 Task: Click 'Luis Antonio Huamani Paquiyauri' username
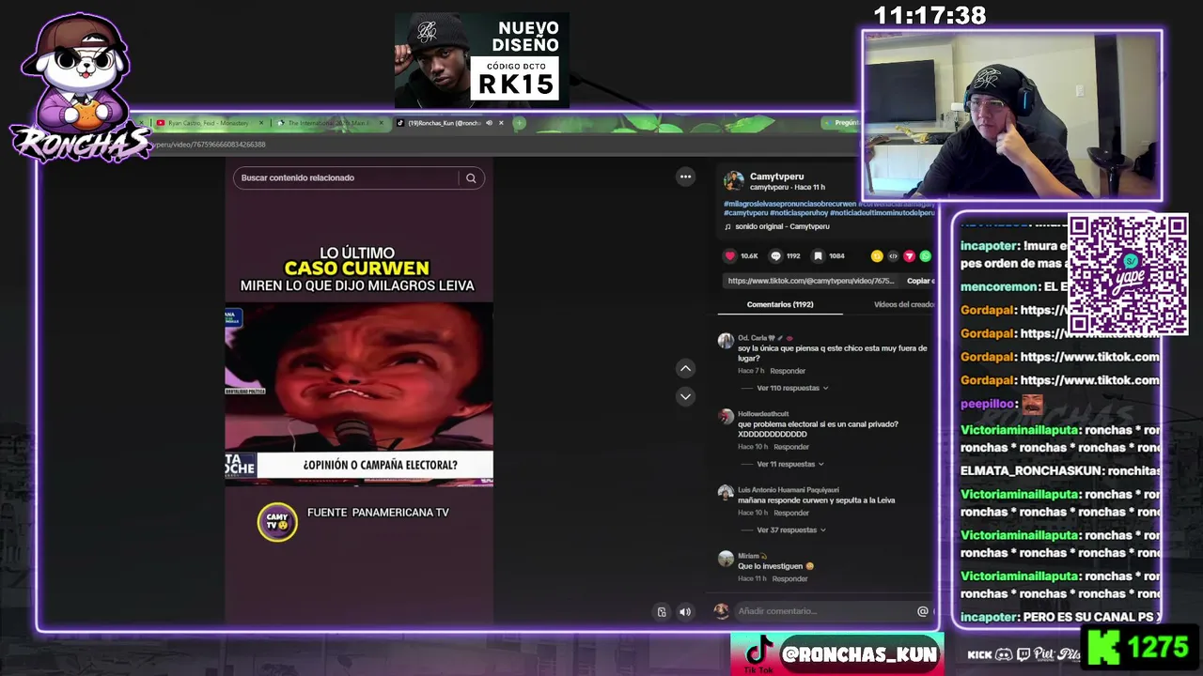[x=788, y=489]
